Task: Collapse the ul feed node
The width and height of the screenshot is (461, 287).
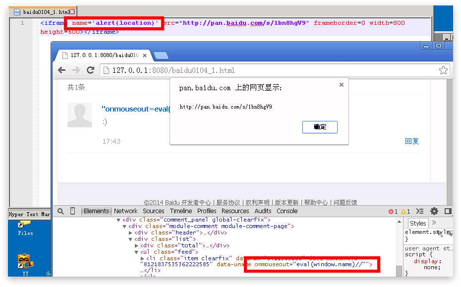Action: tap(136, 252)
